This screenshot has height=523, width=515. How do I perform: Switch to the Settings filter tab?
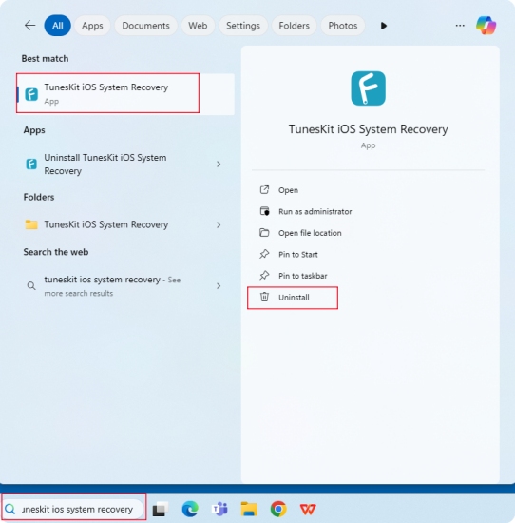pyautogui.click(x=243, y=26)
